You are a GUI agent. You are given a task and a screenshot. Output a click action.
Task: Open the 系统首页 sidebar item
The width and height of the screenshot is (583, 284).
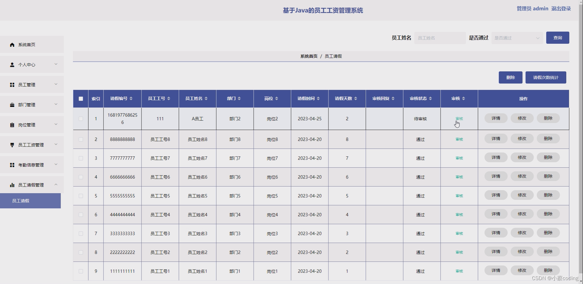coord(32,45)
